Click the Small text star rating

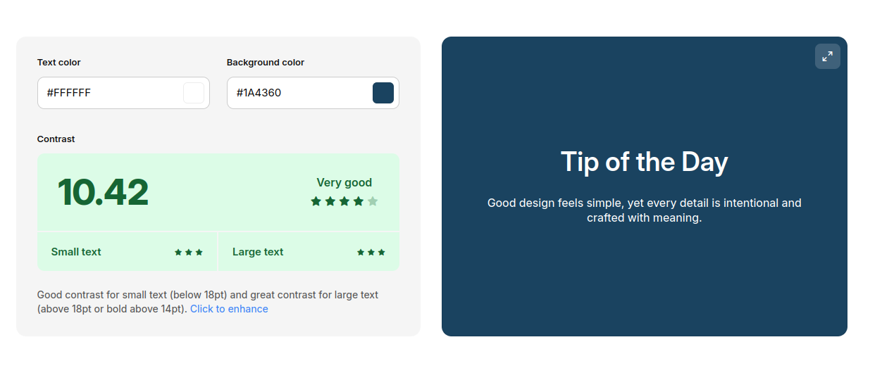[x=189, y=252]
